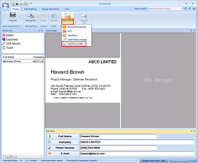Viewport: 198px width, 163px height.
Task: Click the Website globe ribbon icon
Action: coord(54,15)
